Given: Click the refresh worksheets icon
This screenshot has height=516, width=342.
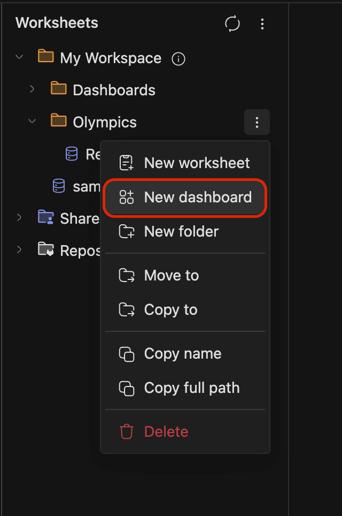Looking at the screenshot, I should [232, 24].
